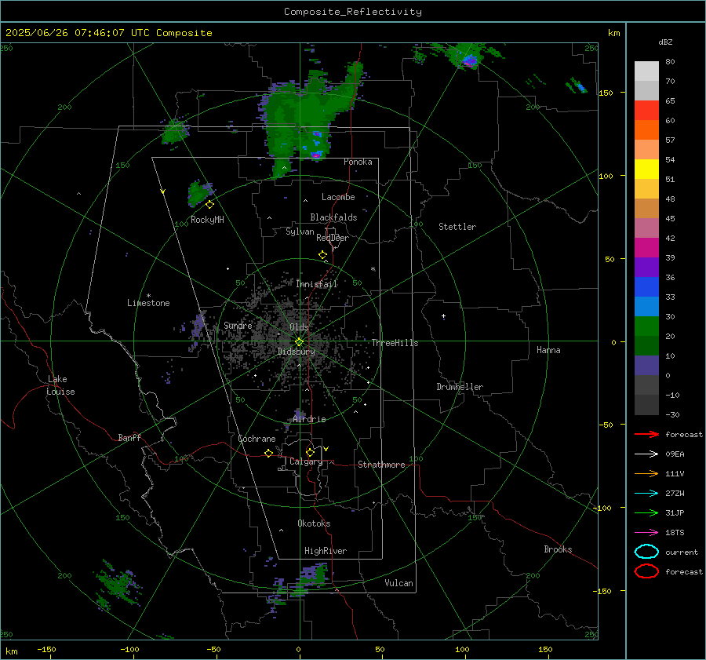706x660 pixels.
Task: Select the magenta 42-39 dBZ swatch
Action: point(646,247)
